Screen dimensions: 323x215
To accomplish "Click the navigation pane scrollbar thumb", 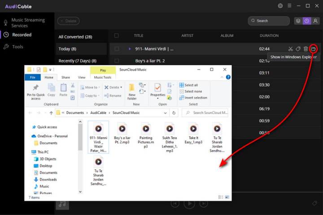I will tap(80, 137).
